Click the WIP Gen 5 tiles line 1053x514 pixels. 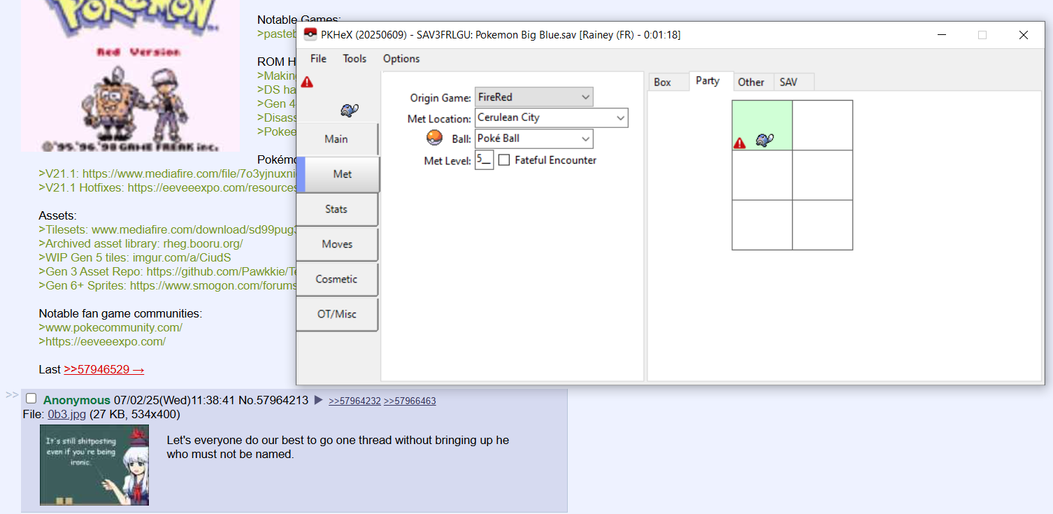point(135,257)
